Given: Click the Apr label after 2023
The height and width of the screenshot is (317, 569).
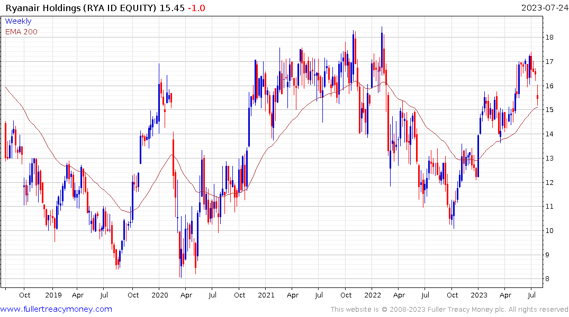Looking at the screenshot, I should (505, 295).
